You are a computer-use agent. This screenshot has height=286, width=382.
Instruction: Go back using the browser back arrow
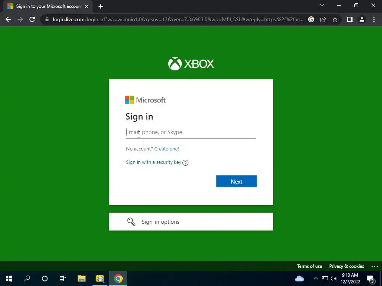[8, 19]
